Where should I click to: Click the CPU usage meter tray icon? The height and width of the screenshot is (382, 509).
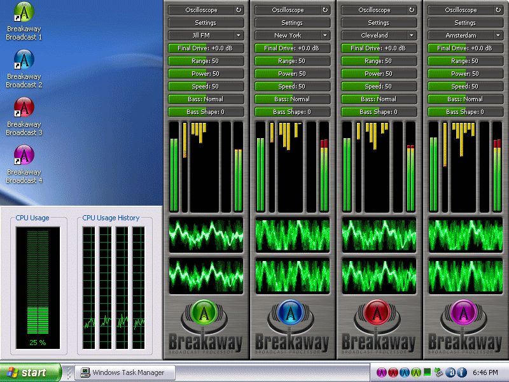coord(428,372)
